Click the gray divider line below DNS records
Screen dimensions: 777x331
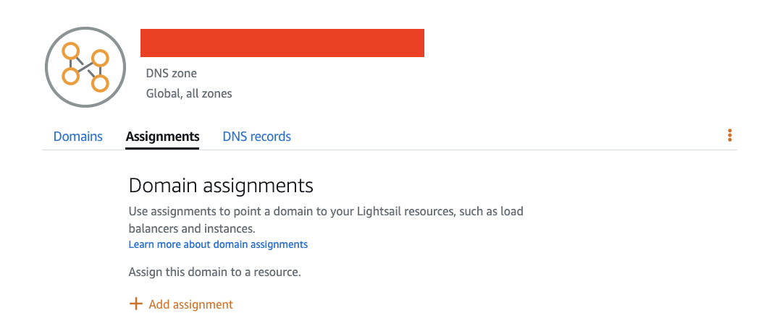click(434, 150)
